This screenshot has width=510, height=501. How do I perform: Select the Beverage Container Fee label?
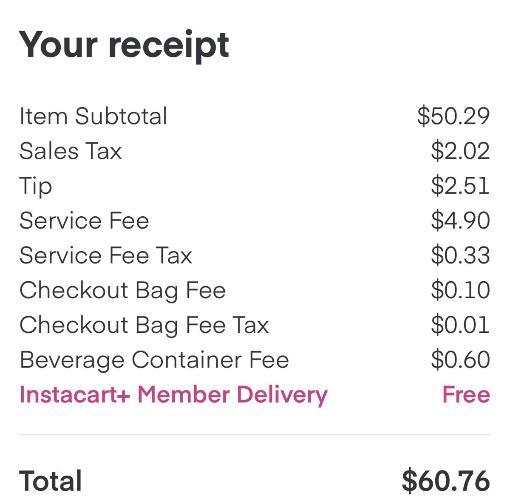click(x=154, y=361)
